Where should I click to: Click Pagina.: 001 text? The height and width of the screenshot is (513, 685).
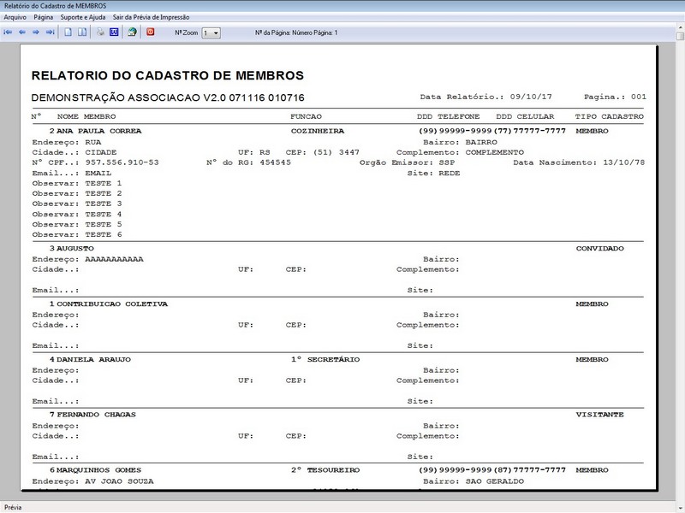(615, 97)
